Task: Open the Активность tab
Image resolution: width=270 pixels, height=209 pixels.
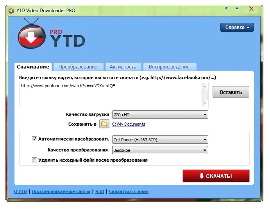Action: [123, 67]
